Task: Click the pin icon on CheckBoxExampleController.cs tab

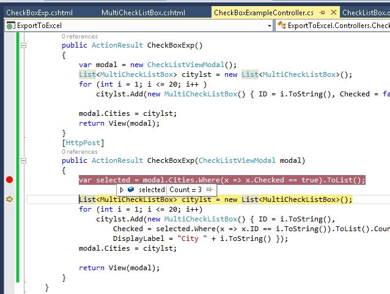Action: point(323,12)
